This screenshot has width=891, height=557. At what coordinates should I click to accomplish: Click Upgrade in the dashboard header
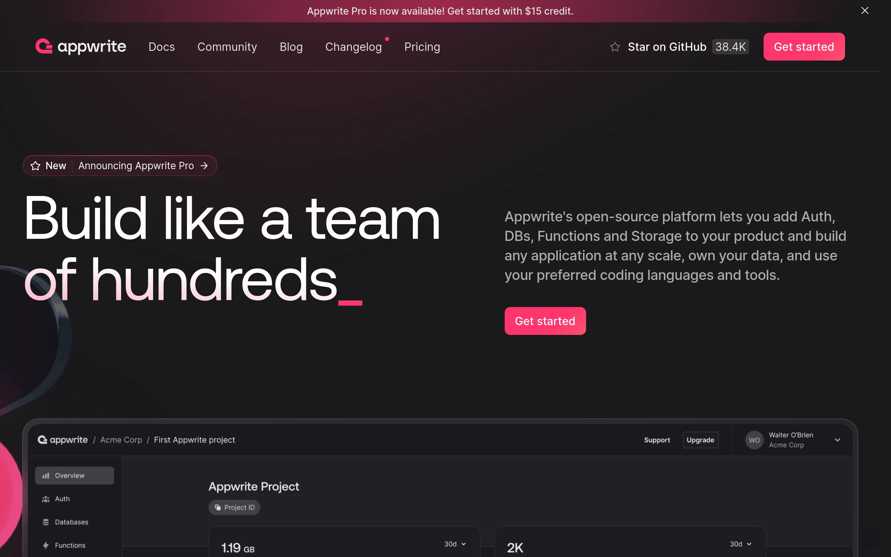pyautogui.click(x=700, y=439)
